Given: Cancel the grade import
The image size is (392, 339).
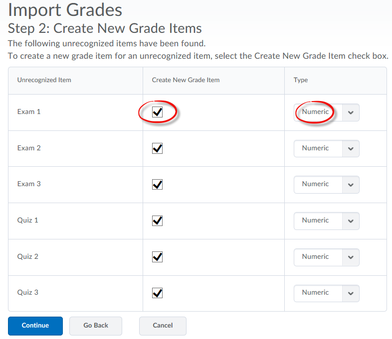Looking at the screenshot, I should click(x=163, y=326).
